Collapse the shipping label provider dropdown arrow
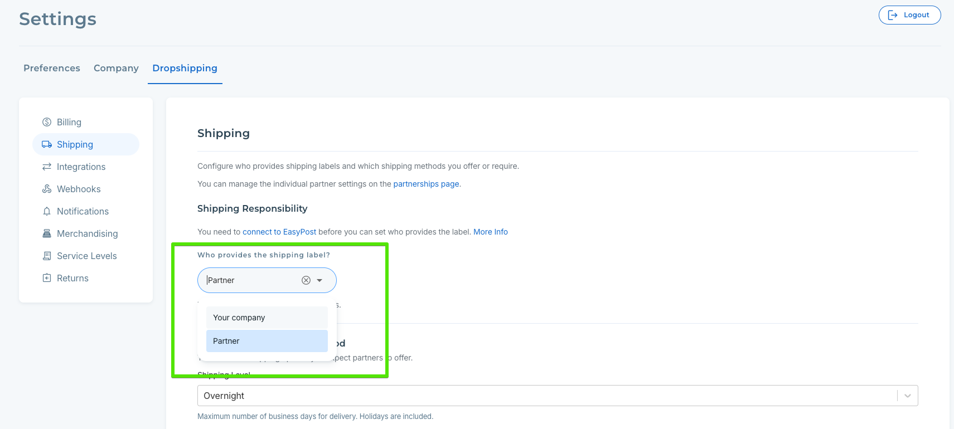Viewport: 954px width, 429px height. pyautogui.click(x=319, y=280)
